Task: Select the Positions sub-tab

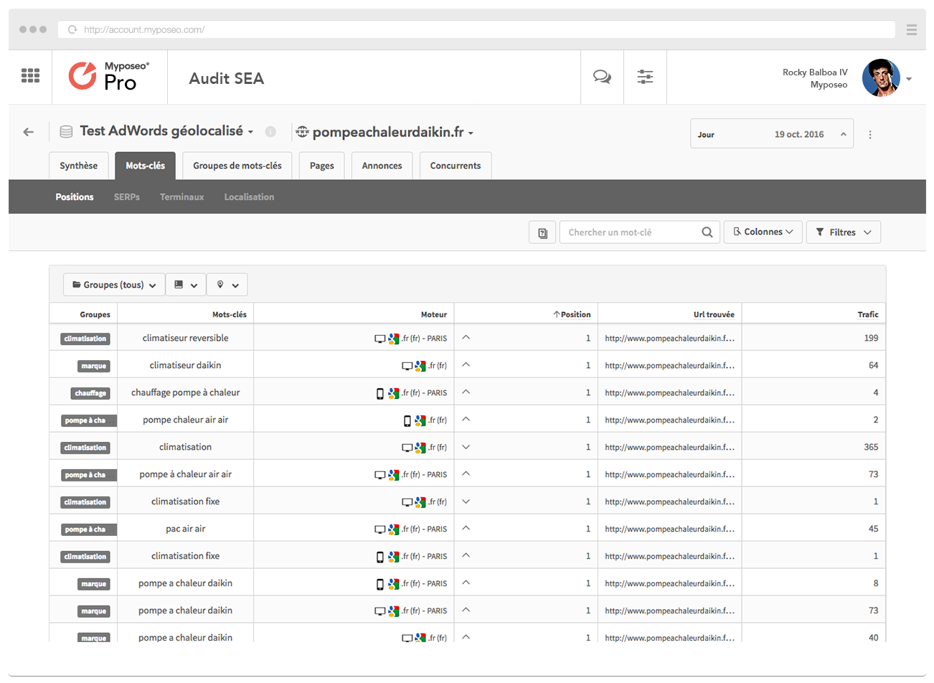Action: pos(75,197)
